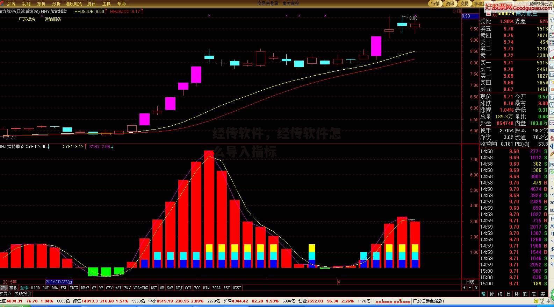
Task: Select the SAR indicator tab
Action: 170,288
